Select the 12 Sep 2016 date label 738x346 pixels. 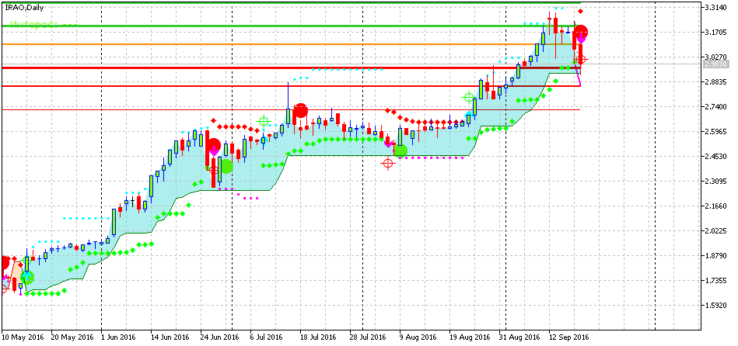coord(569,337)
